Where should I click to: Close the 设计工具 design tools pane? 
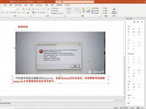pos(142,22)
